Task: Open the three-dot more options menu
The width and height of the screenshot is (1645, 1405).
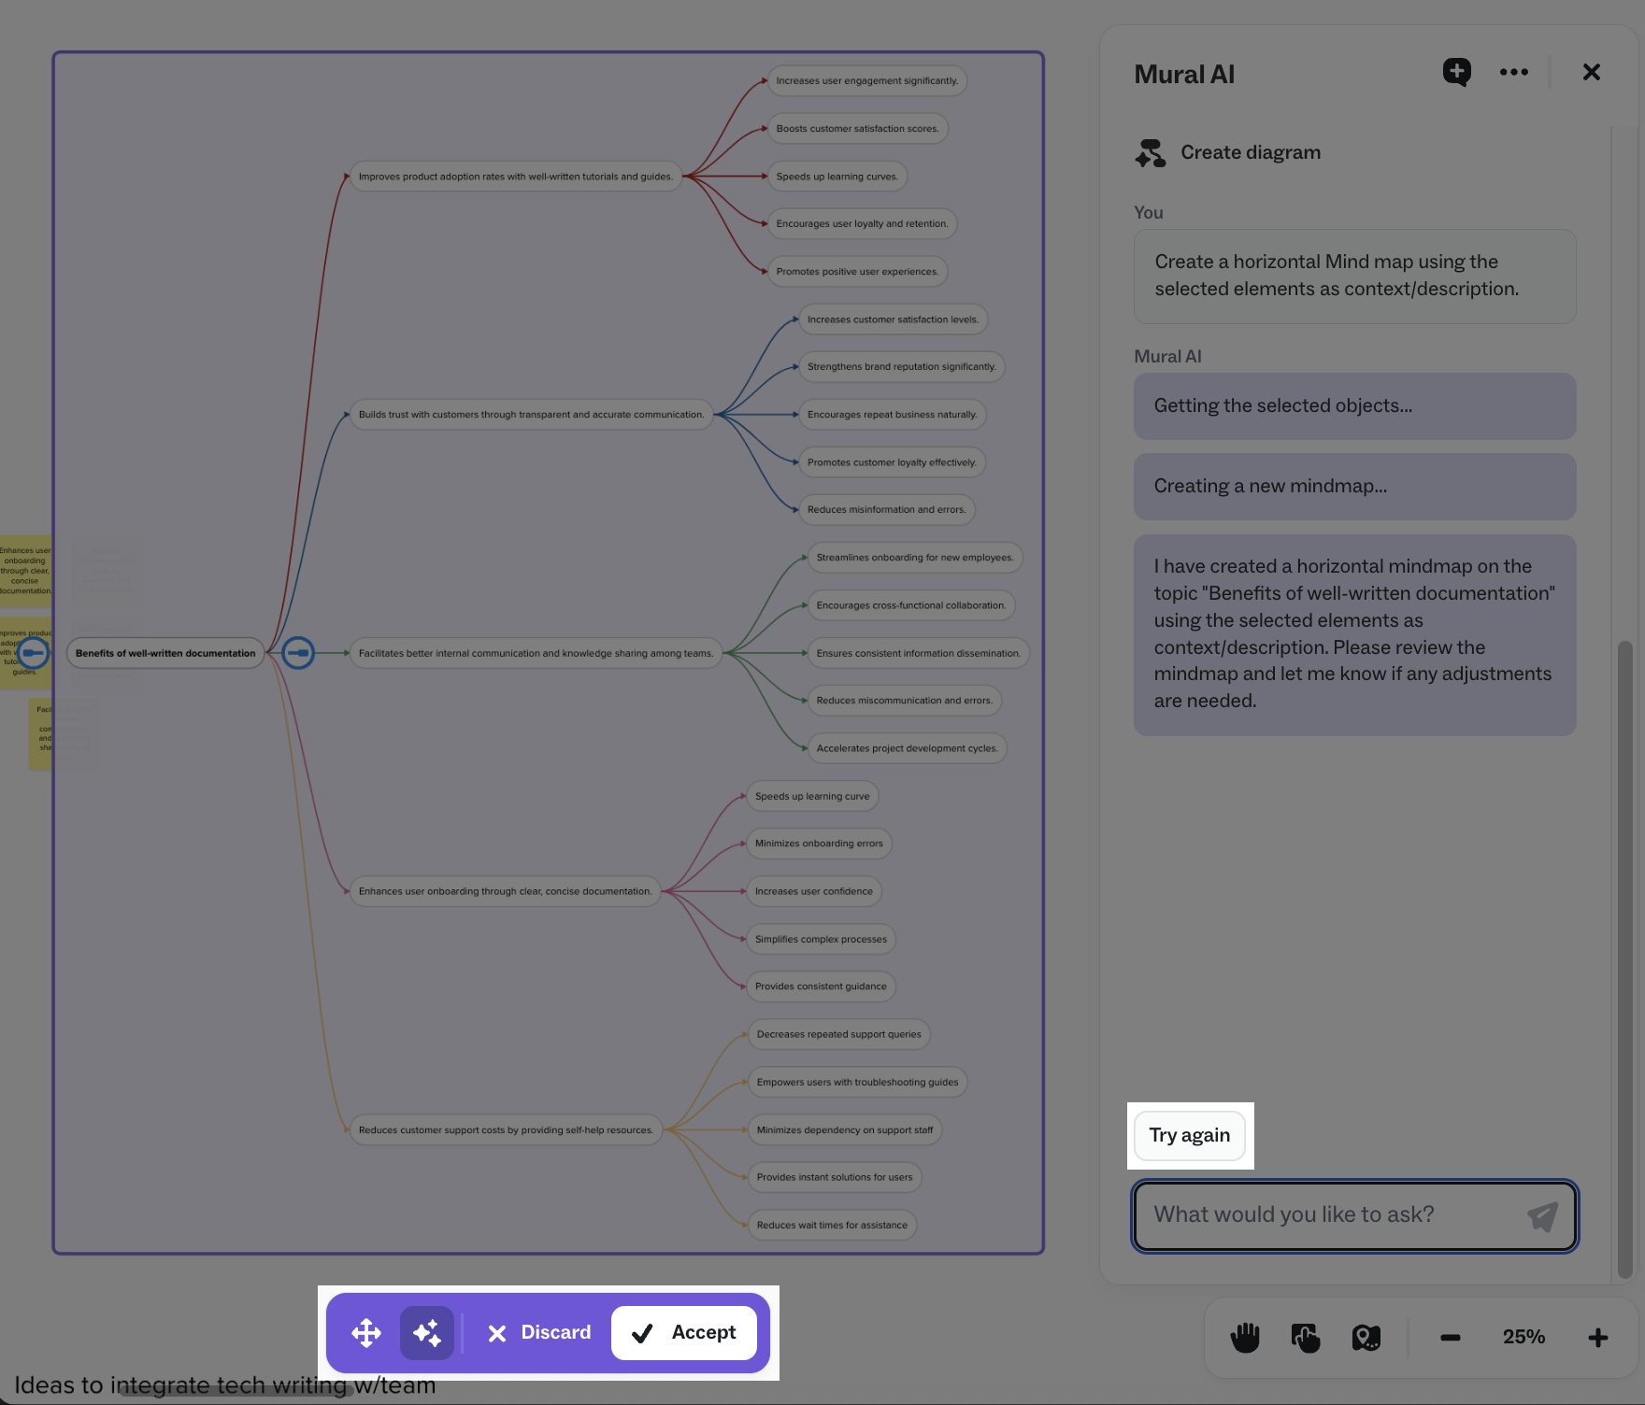Action: 1513,72
